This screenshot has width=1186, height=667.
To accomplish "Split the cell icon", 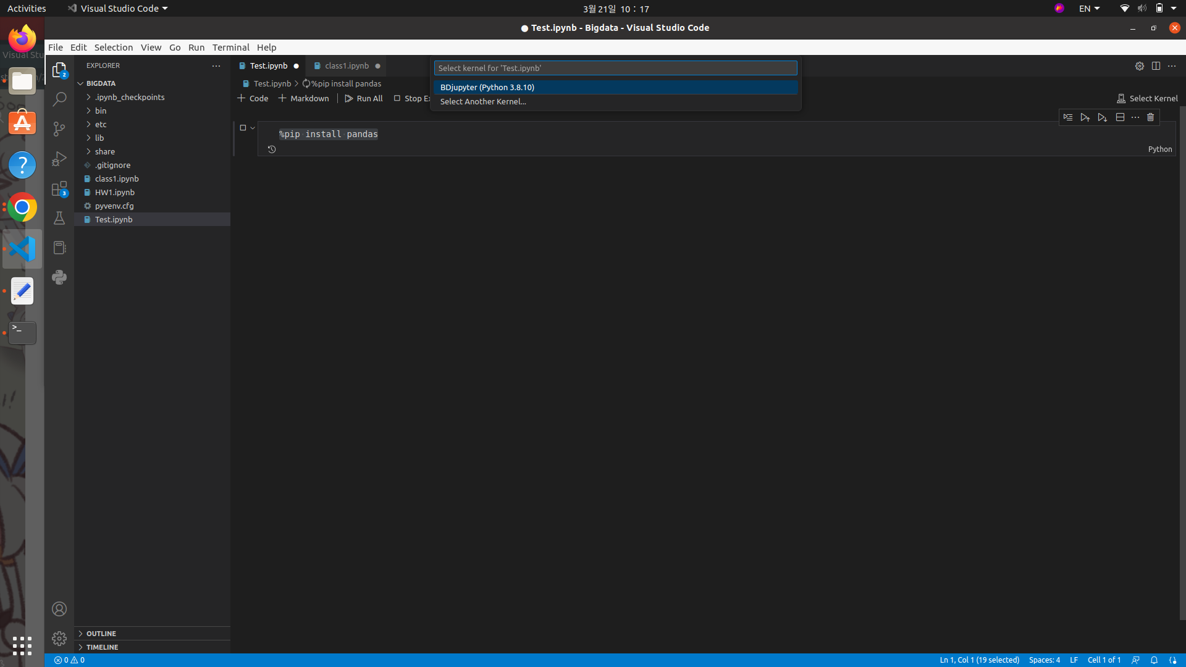I will pyautogui.click(x=1120, y=117).
